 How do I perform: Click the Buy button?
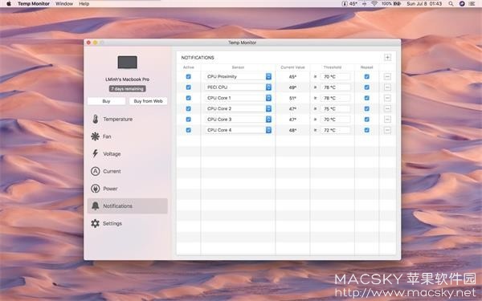(x=106, y=101)
